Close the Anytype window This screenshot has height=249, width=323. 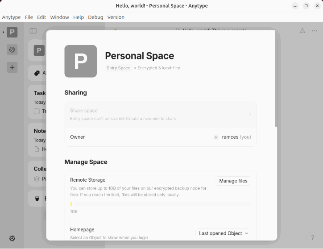pos(317,6)
